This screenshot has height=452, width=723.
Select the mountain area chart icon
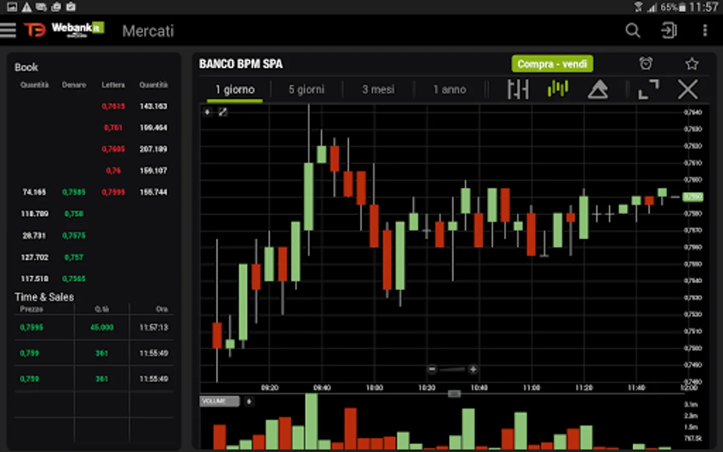(x=597, y=90)
